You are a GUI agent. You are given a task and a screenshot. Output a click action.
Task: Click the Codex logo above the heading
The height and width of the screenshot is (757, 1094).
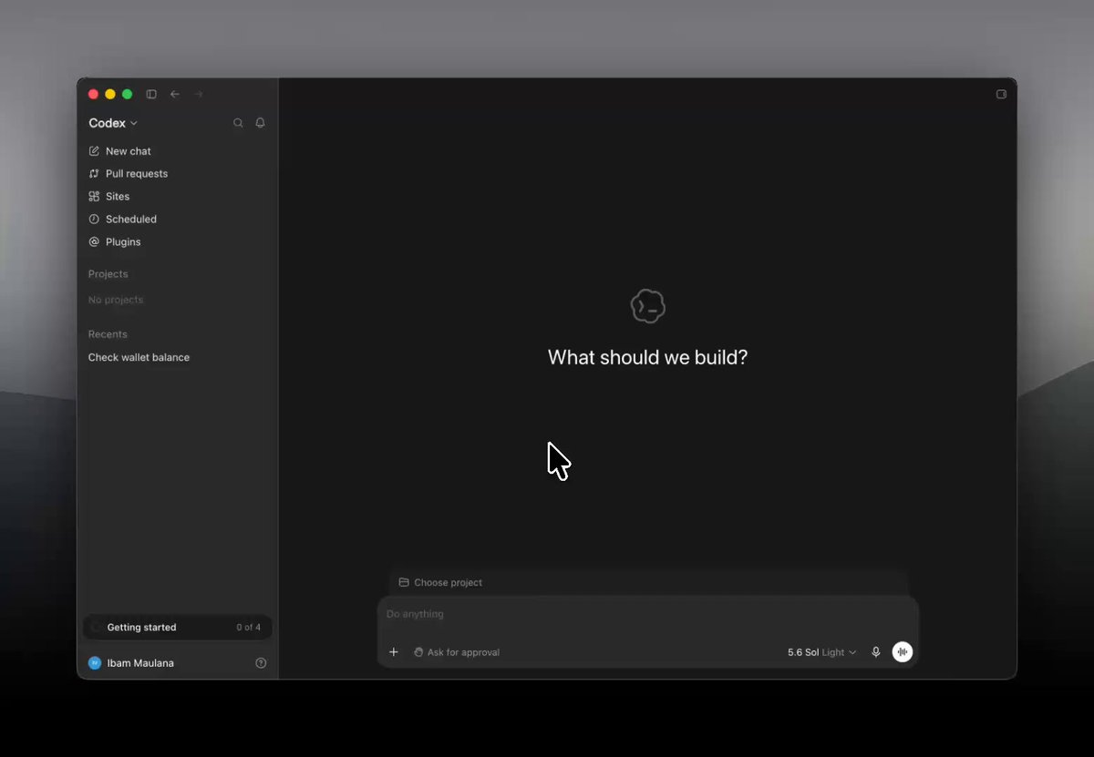coord(647,307)
